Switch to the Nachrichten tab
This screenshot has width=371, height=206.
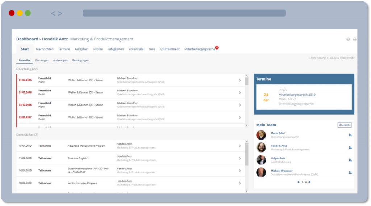(x=45, y=49)
